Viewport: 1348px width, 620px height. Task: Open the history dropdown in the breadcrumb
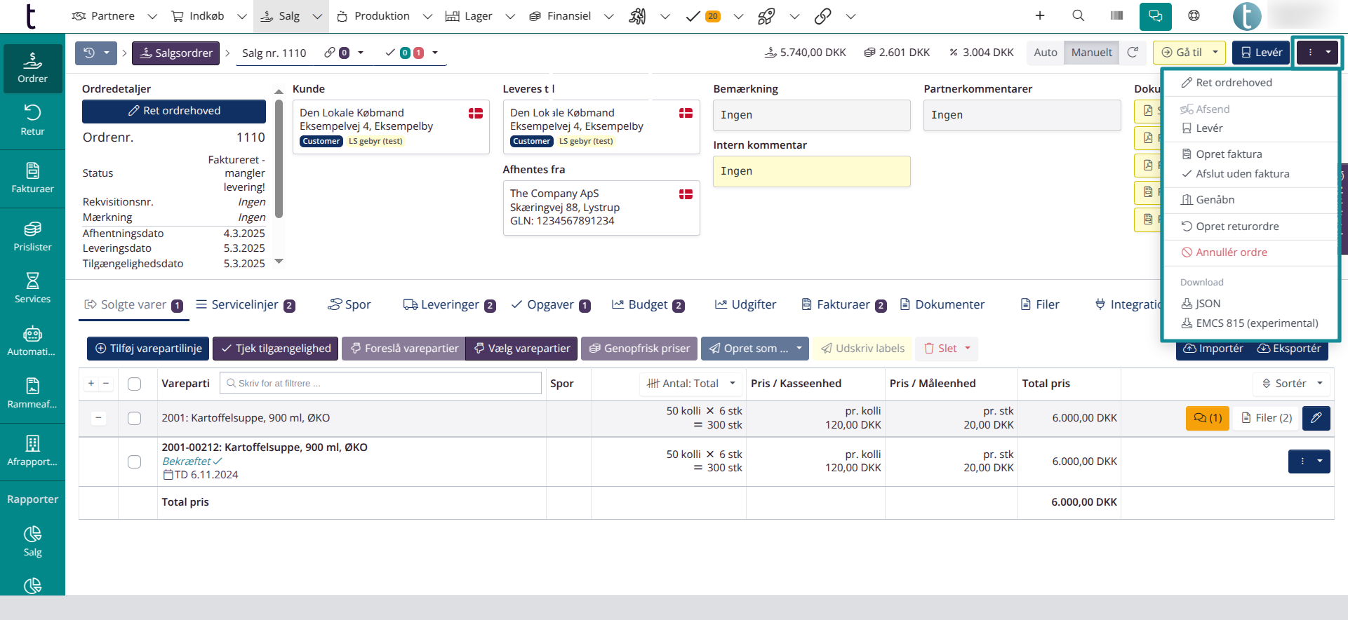click(x=98, y=53)
